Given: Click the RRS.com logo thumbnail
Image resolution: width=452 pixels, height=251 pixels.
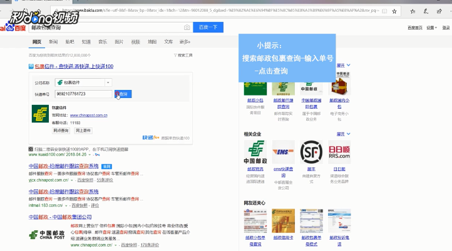Looking at the screenshot, I should coord(339,152).
